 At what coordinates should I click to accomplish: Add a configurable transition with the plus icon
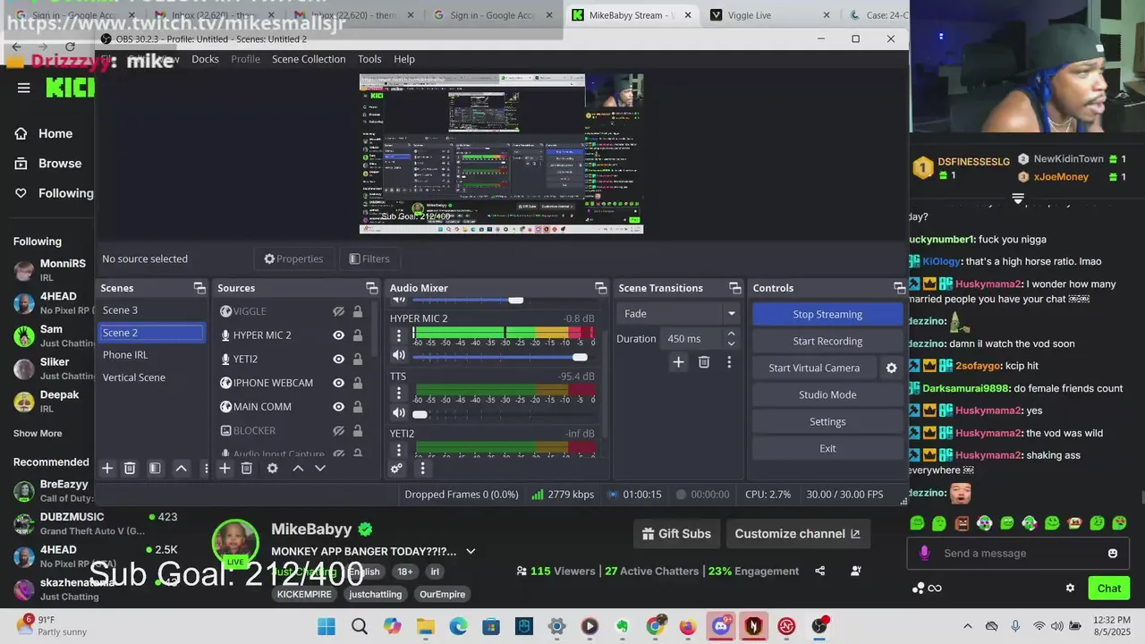point(678,362)
